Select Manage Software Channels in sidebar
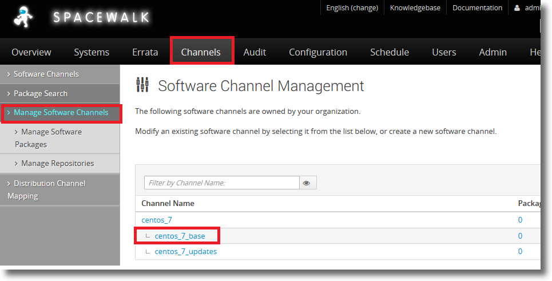Screen dimensions: 552x281 point(61,113)
